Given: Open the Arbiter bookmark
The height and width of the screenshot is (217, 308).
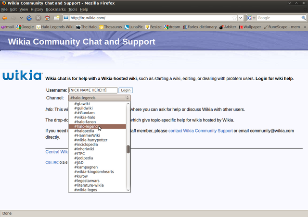Looking at the screenshot, I should (228, 27).
